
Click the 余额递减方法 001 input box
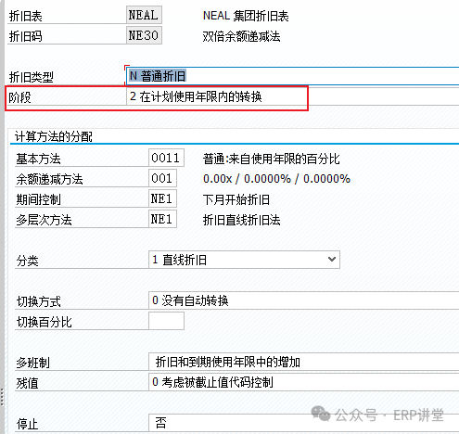[x=162, y=178]
